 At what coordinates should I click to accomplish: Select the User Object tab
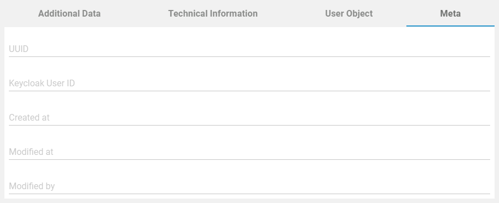[x=349, y=14]
